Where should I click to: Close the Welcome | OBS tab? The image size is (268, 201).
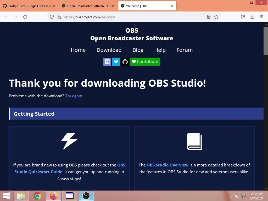[x=172, y=6]
